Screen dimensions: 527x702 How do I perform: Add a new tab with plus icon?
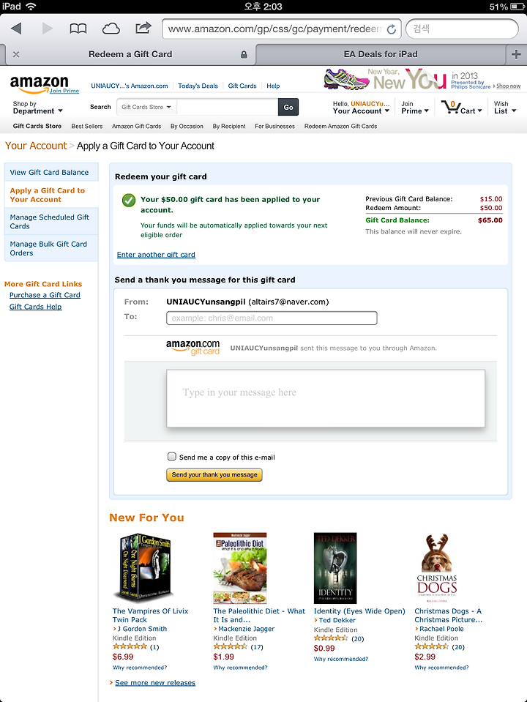click(516, 55)
